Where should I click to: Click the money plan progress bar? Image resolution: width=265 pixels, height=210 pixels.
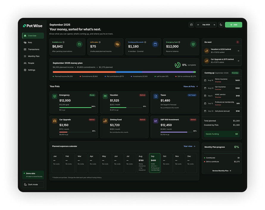124,72
